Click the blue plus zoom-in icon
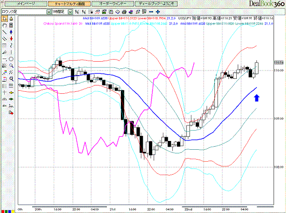 tap(158, 12)
